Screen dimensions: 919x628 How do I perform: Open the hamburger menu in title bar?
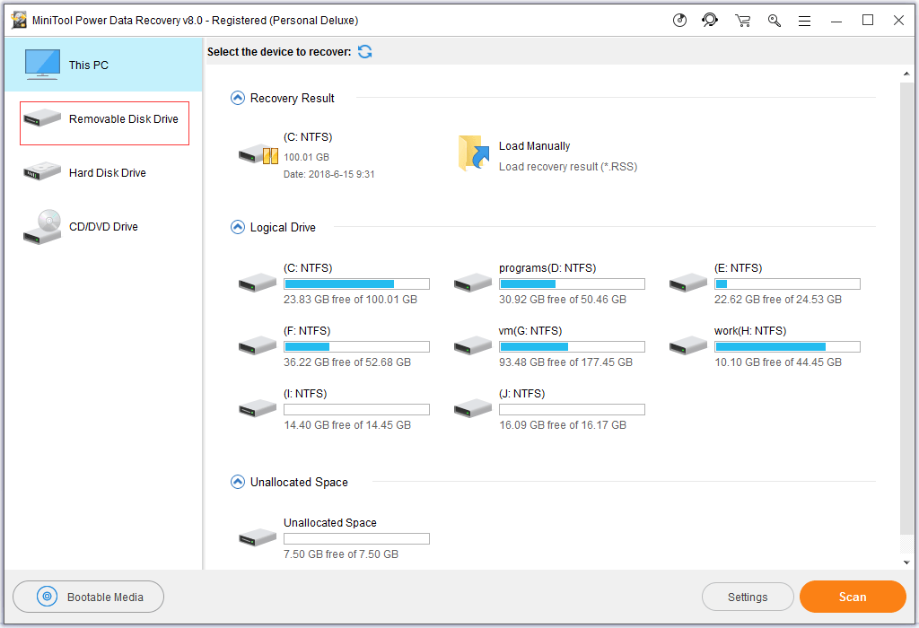(x=804, y=22)
